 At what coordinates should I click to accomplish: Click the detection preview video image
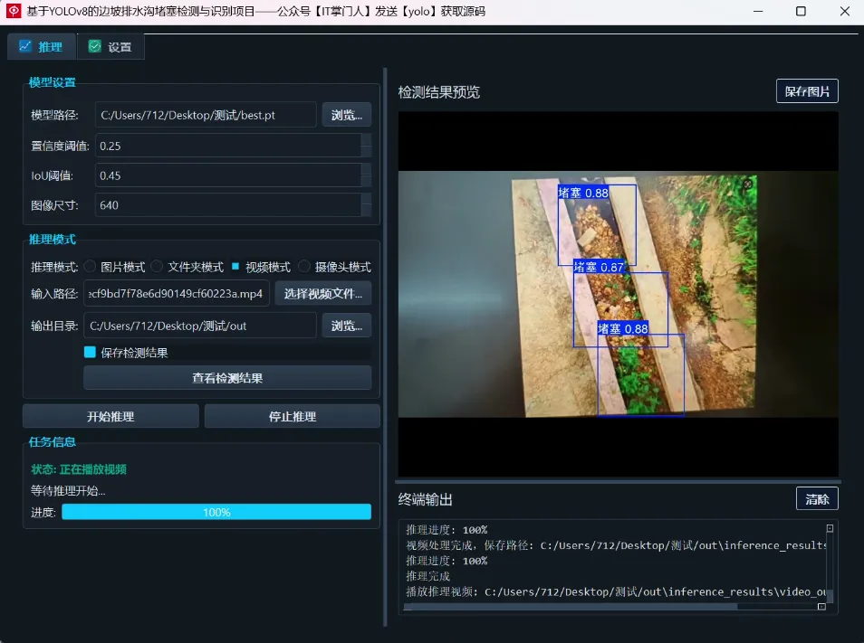(x=619, y=294)
